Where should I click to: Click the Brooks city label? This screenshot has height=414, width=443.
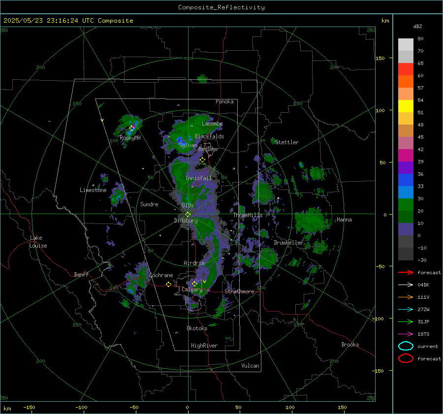point(350,345)
